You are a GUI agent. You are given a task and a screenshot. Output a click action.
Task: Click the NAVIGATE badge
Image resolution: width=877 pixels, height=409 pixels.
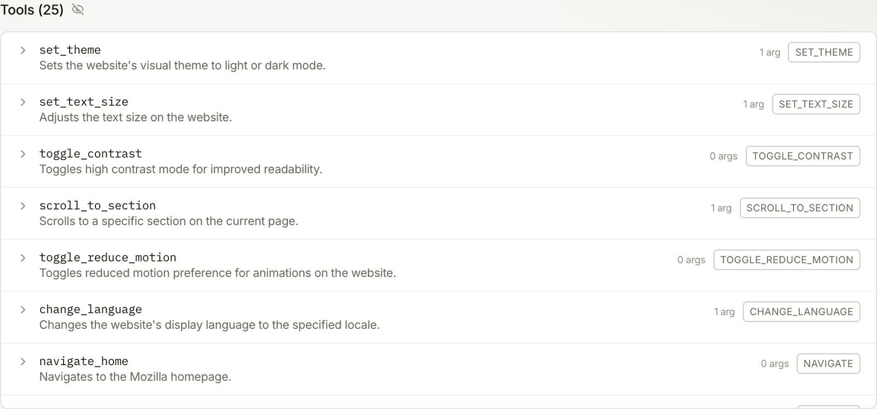click(x=828, y=363)
